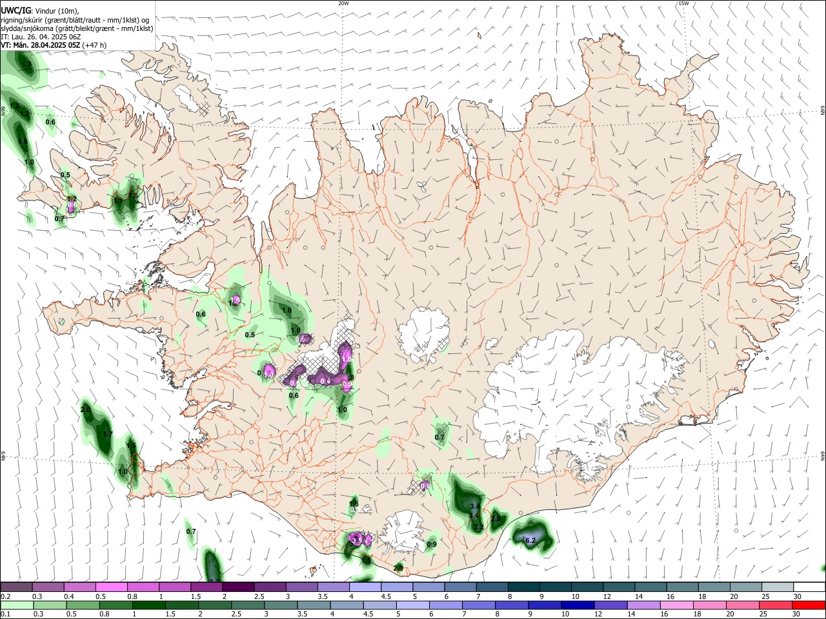Image resolution: width=826 pixels, height=619 pixels.
Task: Click the 'VT: Mán. 28.04.2025 05Z' valid time
Action: [x=41, y=45]
